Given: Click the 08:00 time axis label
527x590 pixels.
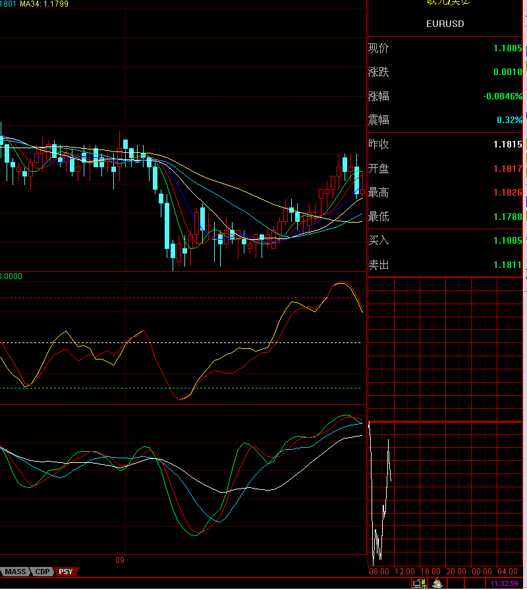Looking at the screenshot, I should (379, 572).
